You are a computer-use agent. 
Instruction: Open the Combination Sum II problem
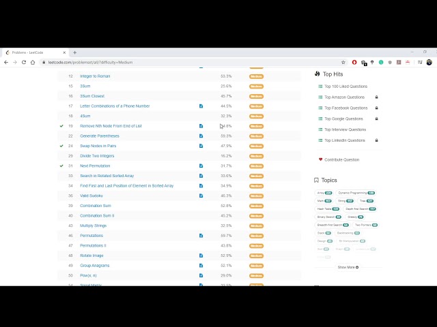click(97, 215)
